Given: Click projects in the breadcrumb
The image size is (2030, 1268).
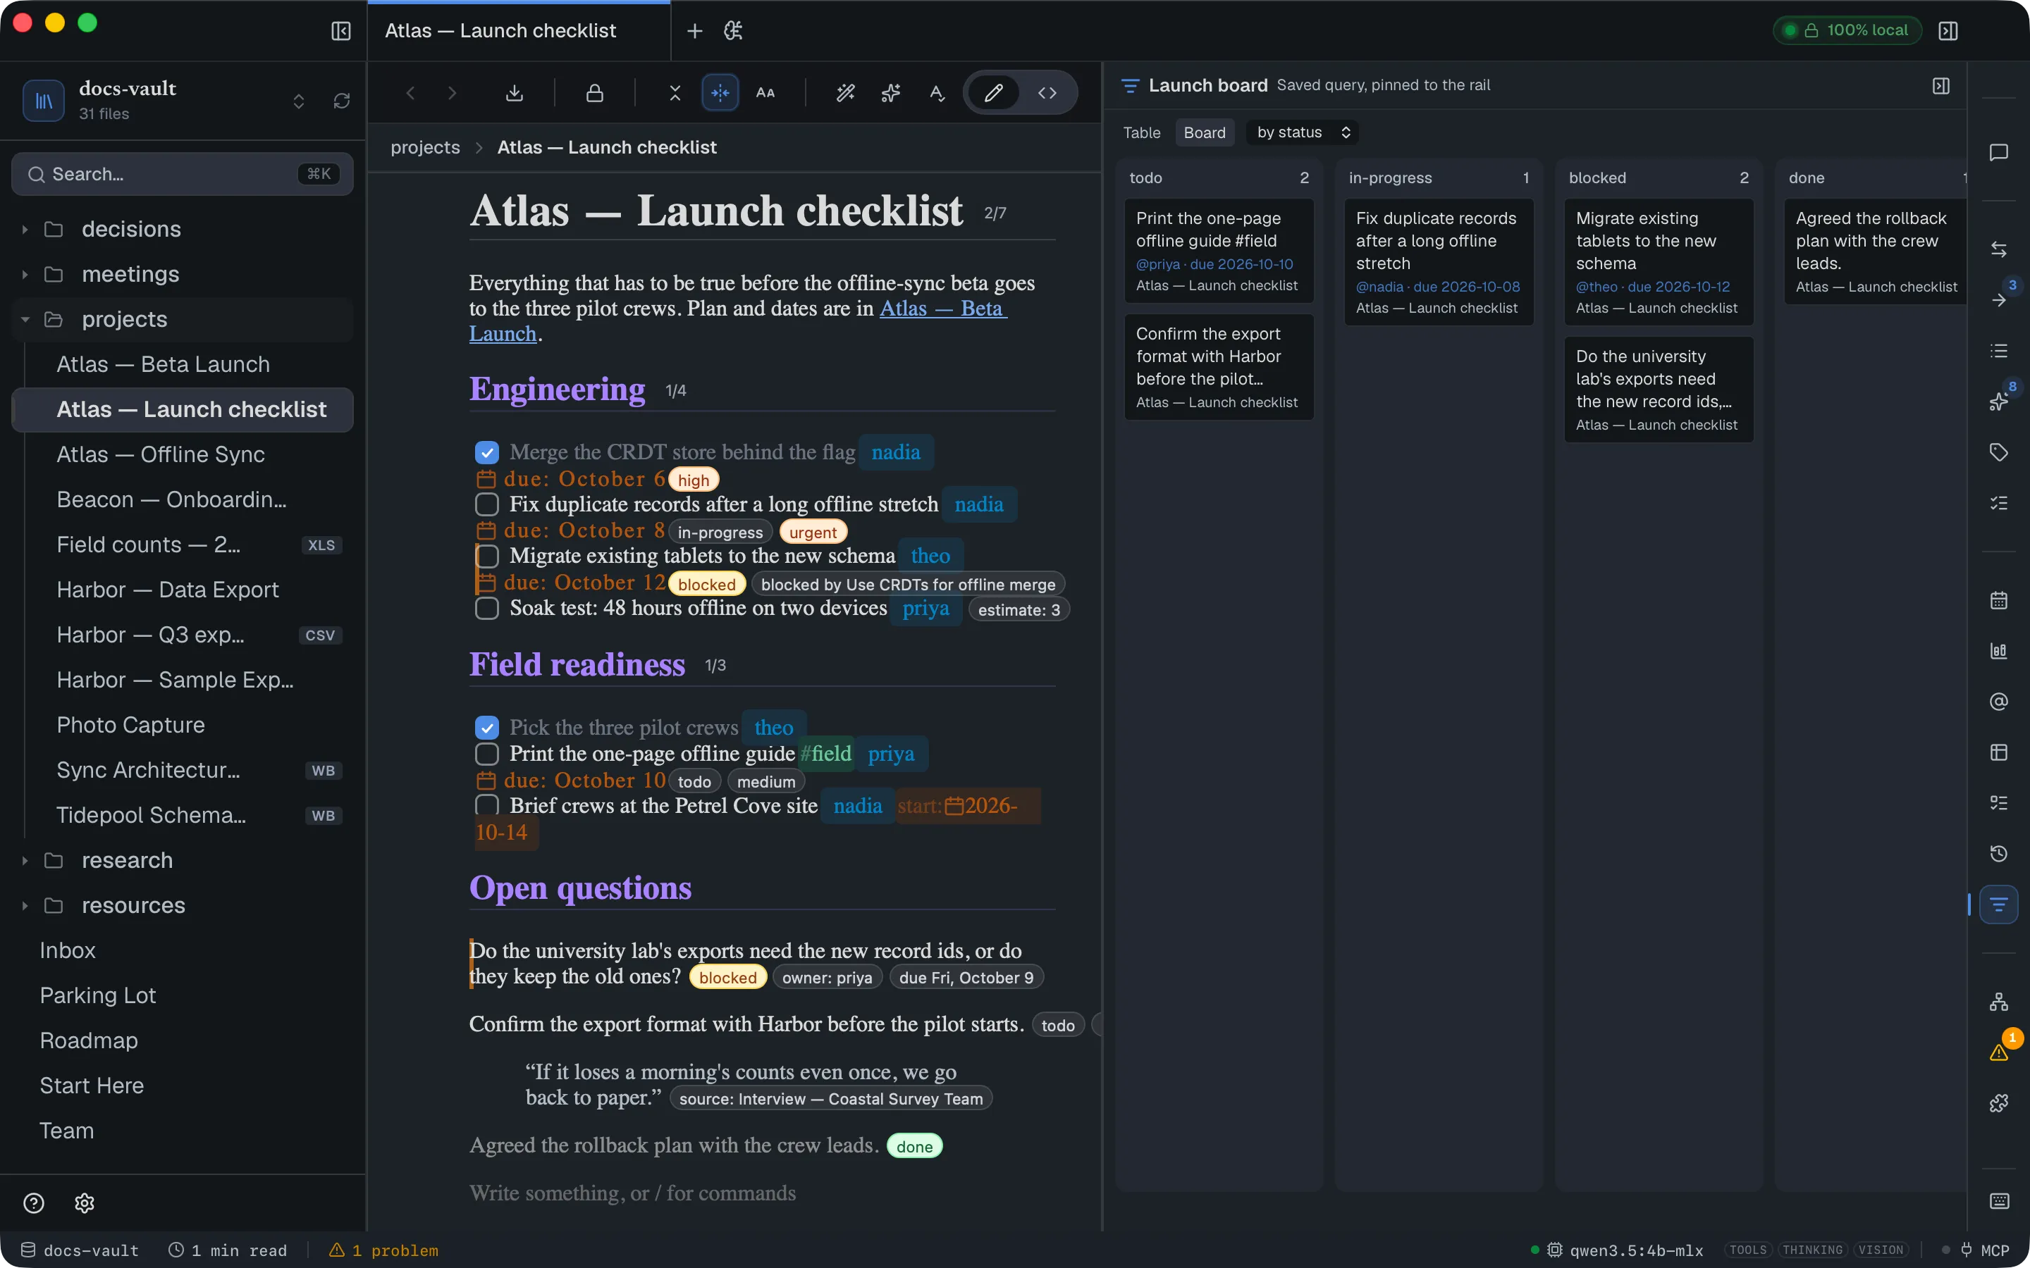Looking at the screenshot, I should click(425, 148).
